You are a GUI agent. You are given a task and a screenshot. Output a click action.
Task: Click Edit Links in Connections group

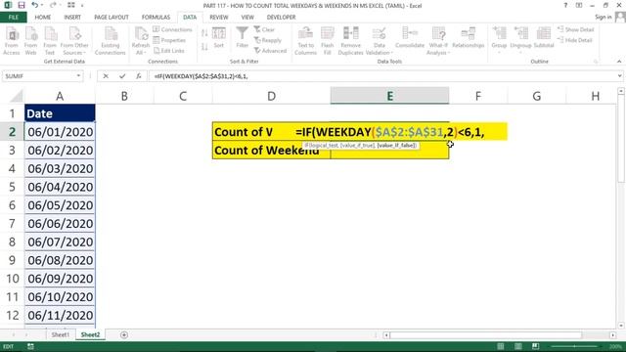click(x=169, y=51)
